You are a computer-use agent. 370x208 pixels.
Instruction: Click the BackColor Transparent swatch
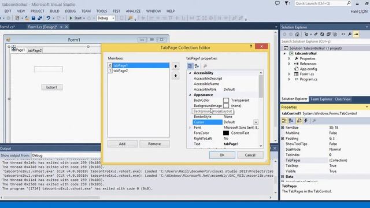pyautogui.click(x=226, y=100)
